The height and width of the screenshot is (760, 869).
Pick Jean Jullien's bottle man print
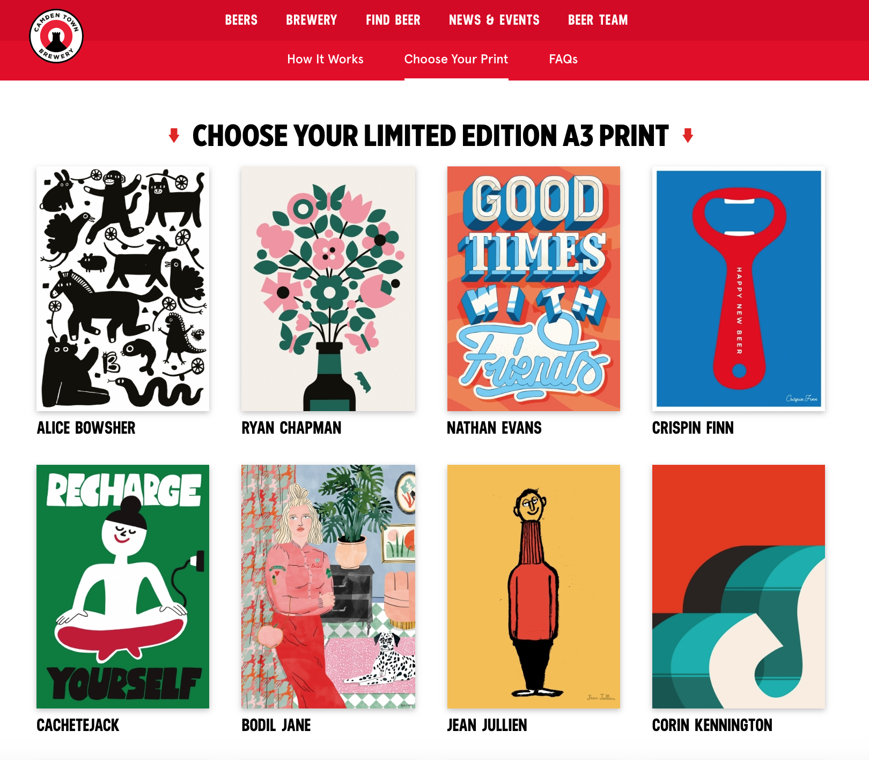(x=534, y=587)
